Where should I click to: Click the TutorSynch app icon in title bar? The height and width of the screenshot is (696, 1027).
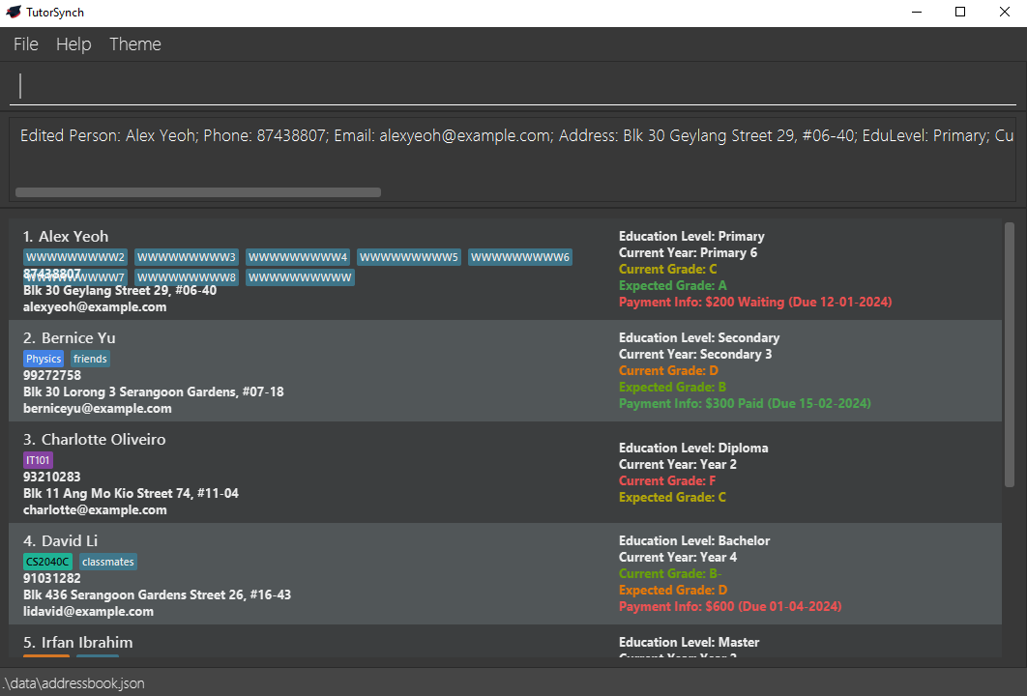pyautogui.click(x=14, y=12)
